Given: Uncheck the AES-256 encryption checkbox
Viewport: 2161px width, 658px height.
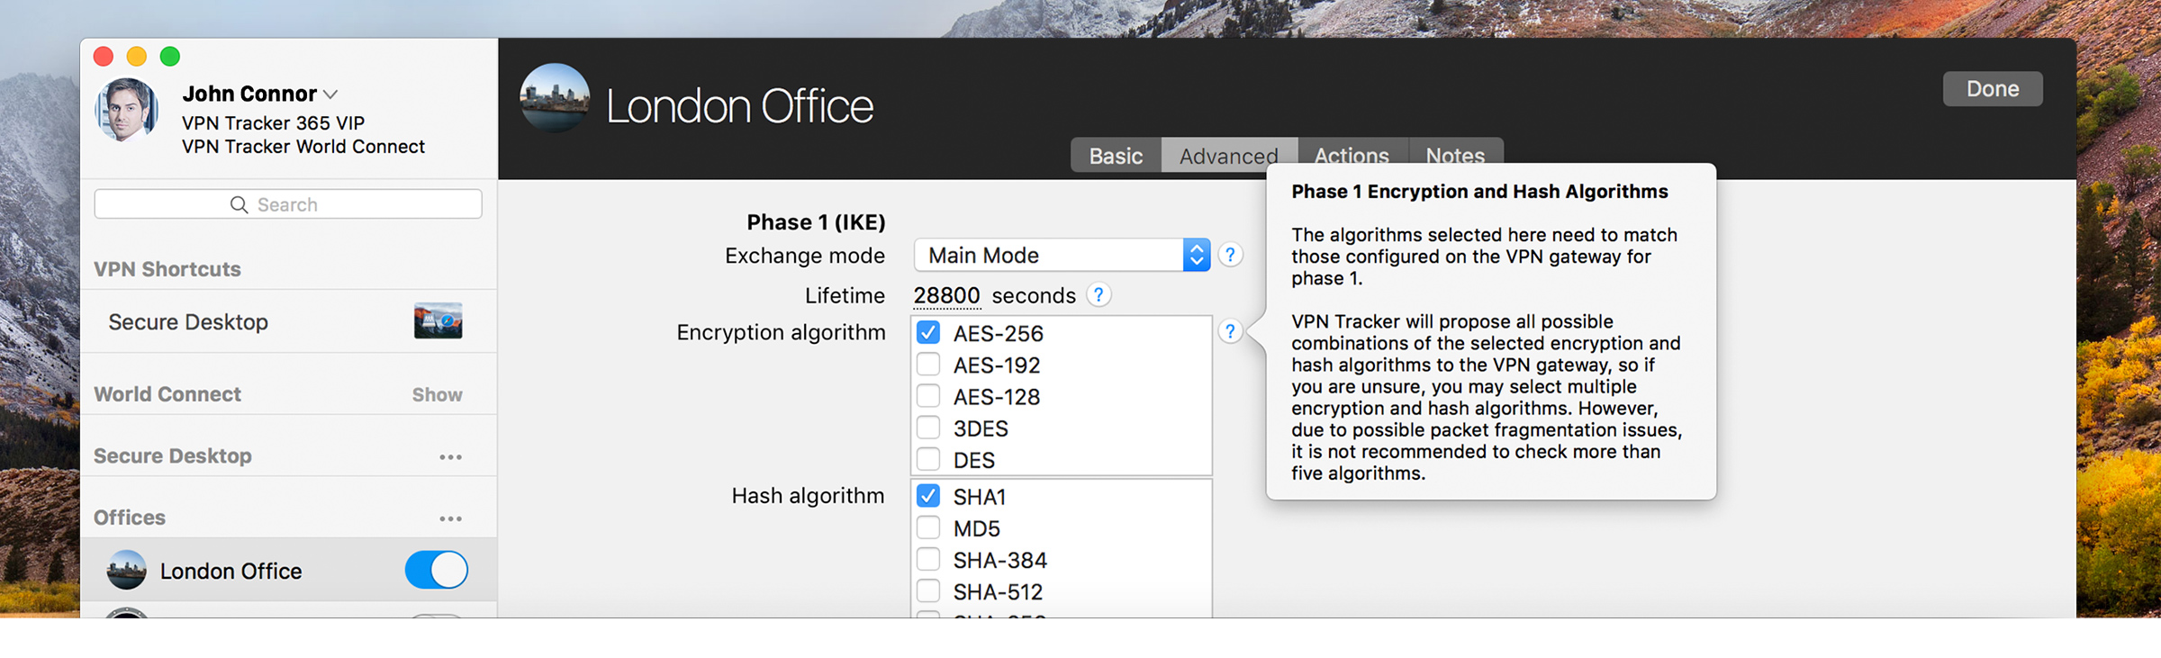Looking at the screenshot, I should pos(928,333).
